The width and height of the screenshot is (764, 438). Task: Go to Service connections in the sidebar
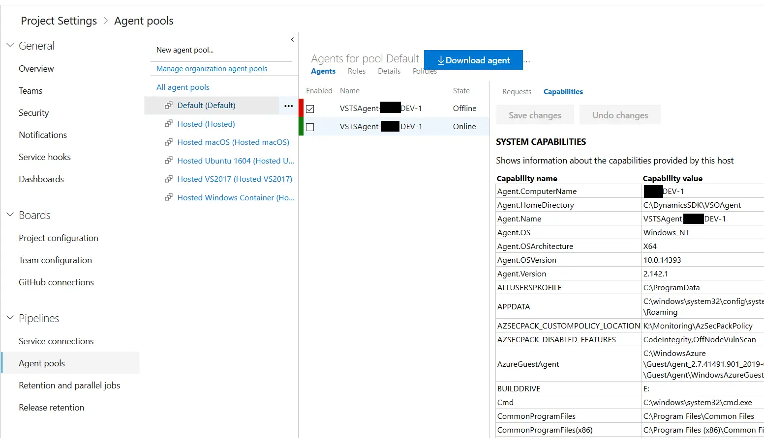56,341
